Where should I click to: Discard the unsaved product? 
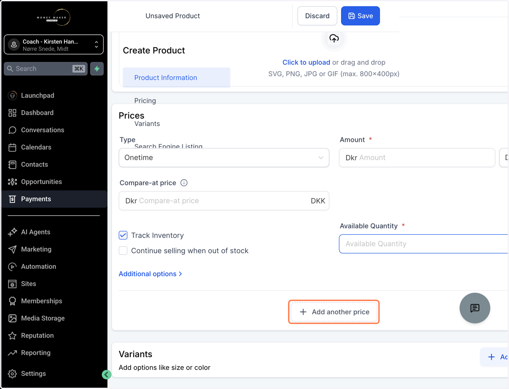point(317,16)
